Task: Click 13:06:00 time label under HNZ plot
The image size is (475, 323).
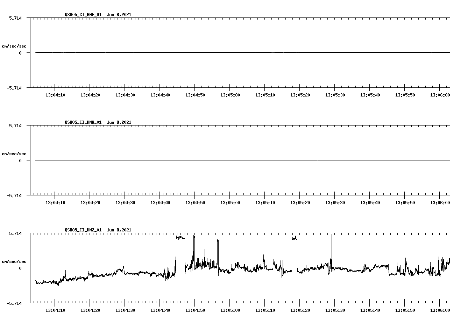Action: 440,310
